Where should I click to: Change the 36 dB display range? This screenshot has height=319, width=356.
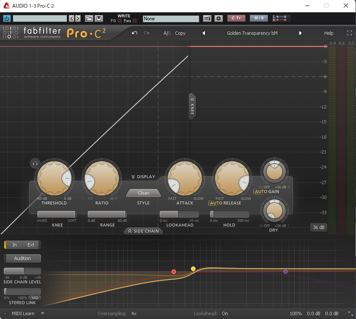coord(319,227)
